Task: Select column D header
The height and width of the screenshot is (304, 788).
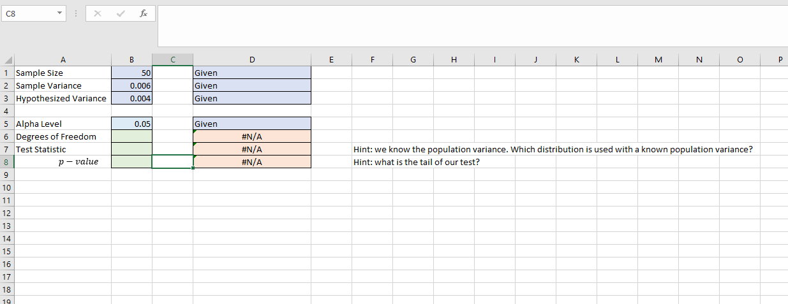Action: [252, 60]
